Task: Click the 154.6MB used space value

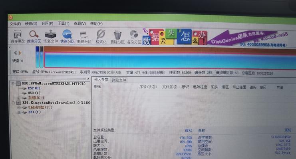Action: (x=186, y=142)
